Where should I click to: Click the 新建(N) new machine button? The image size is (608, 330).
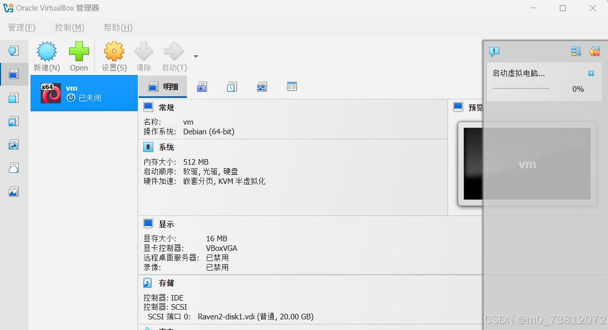[47, 57]
